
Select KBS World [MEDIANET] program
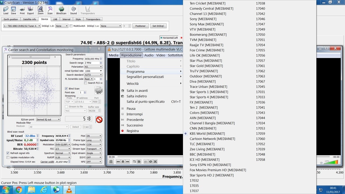pos(207,133)
